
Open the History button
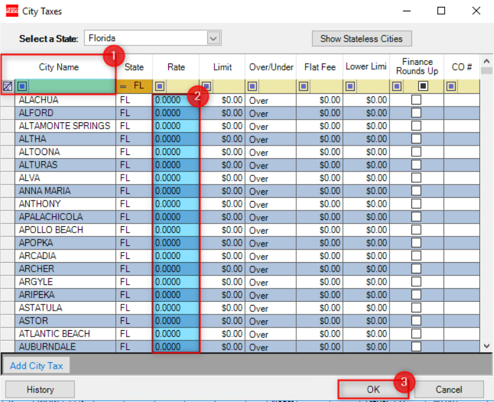40,389
